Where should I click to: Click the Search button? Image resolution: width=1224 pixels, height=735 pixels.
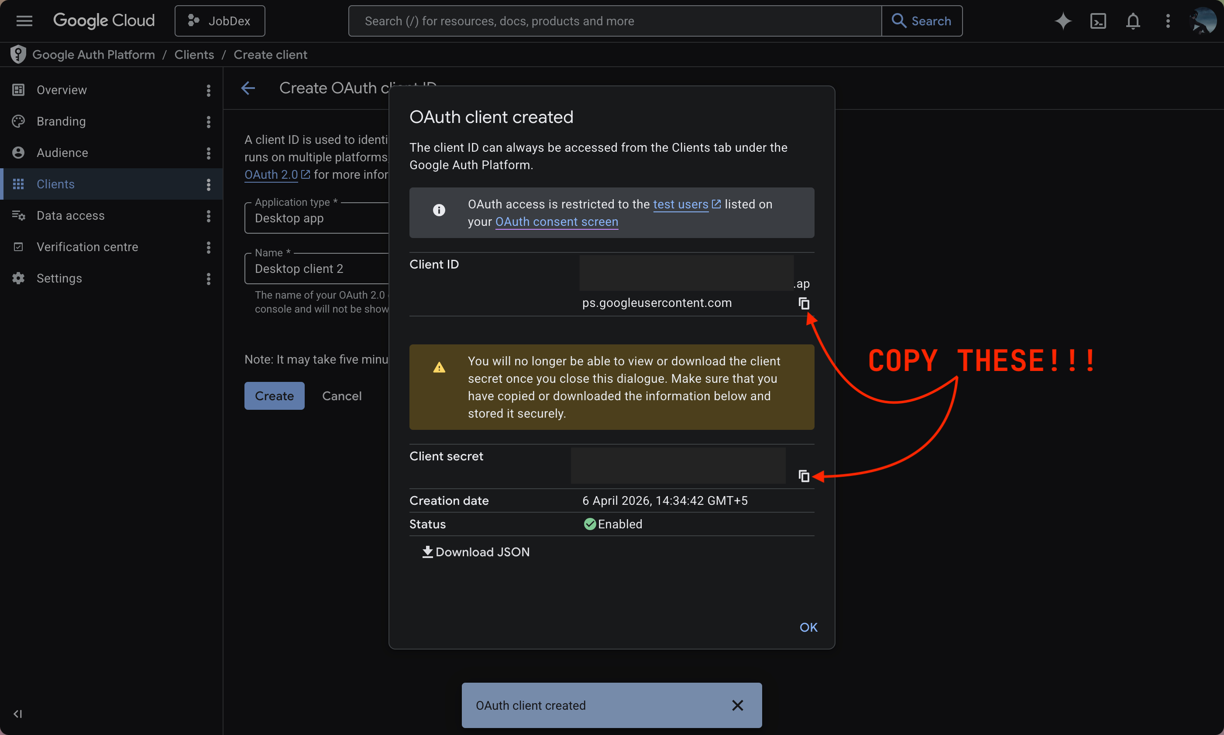tap(922, 21)
